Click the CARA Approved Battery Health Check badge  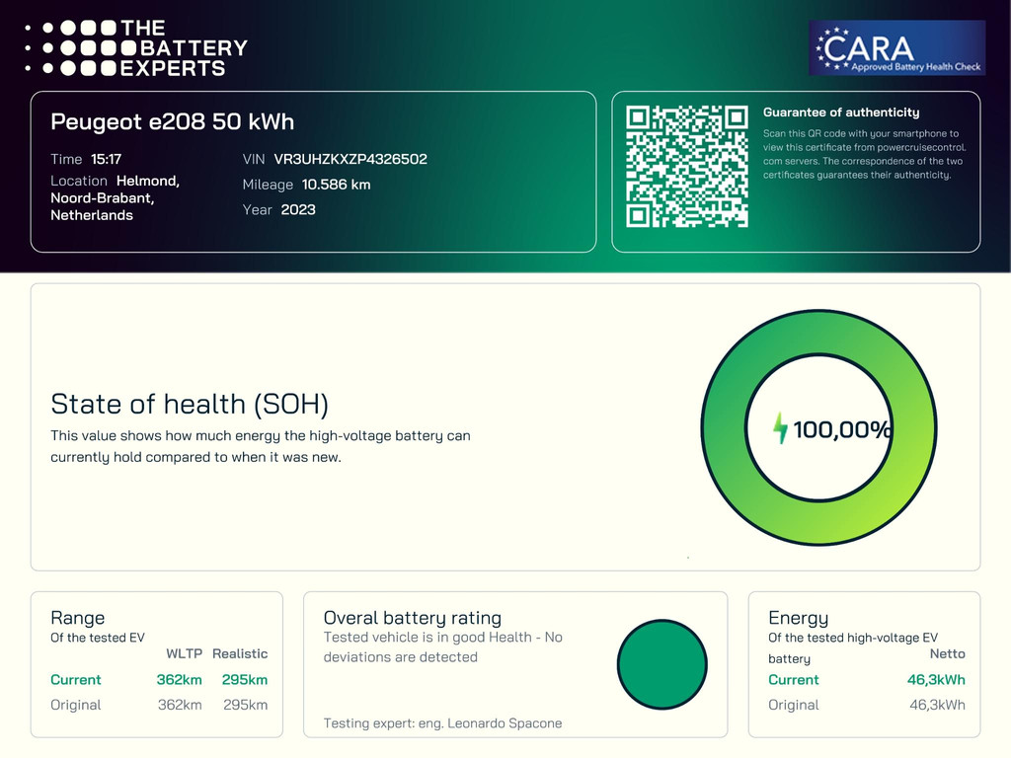(x=896, y=47)
